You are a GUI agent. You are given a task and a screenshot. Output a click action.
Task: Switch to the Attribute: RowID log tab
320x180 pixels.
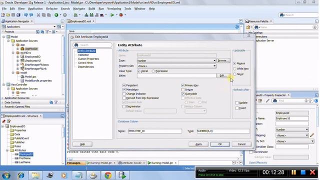click(x=131, y=163)
